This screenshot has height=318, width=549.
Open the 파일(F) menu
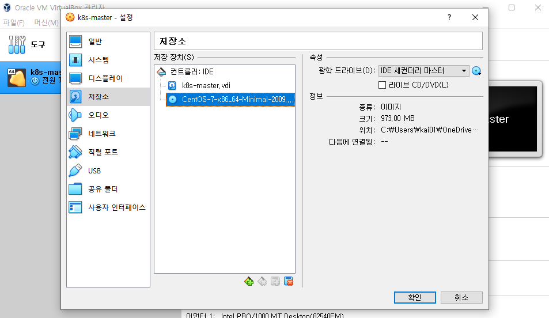click(x=14, y=23)
